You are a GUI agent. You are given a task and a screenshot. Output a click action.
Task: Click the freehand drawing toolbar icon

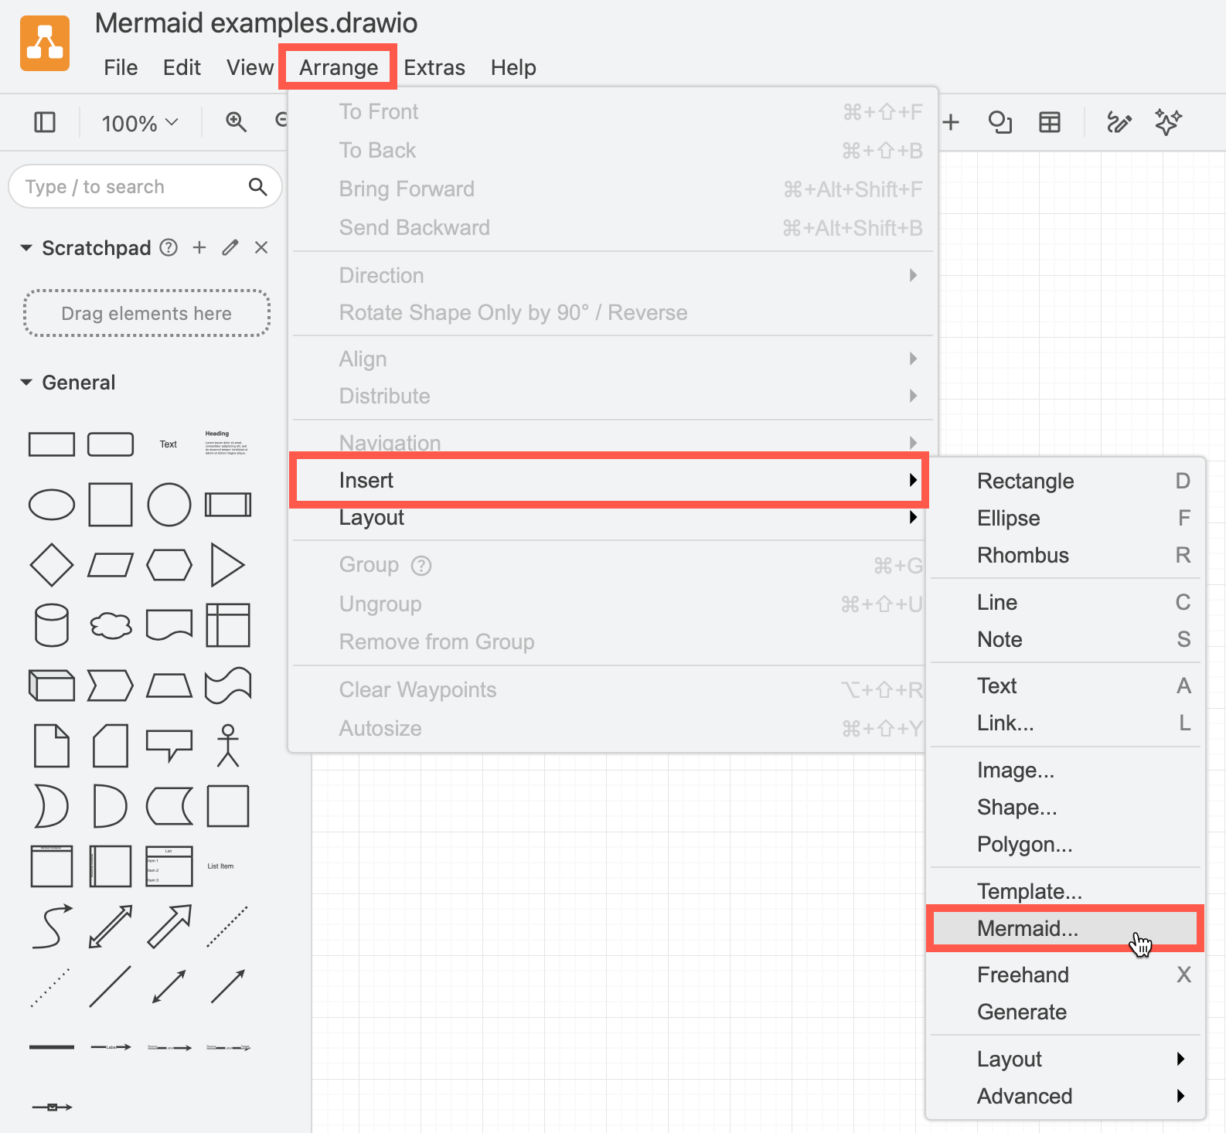[1119, 122]
